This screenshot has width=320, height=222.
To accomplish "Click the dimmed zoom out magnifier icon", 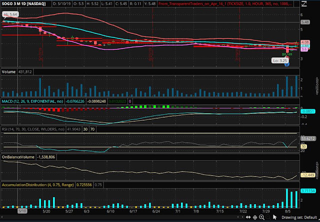I will [268, 218].
